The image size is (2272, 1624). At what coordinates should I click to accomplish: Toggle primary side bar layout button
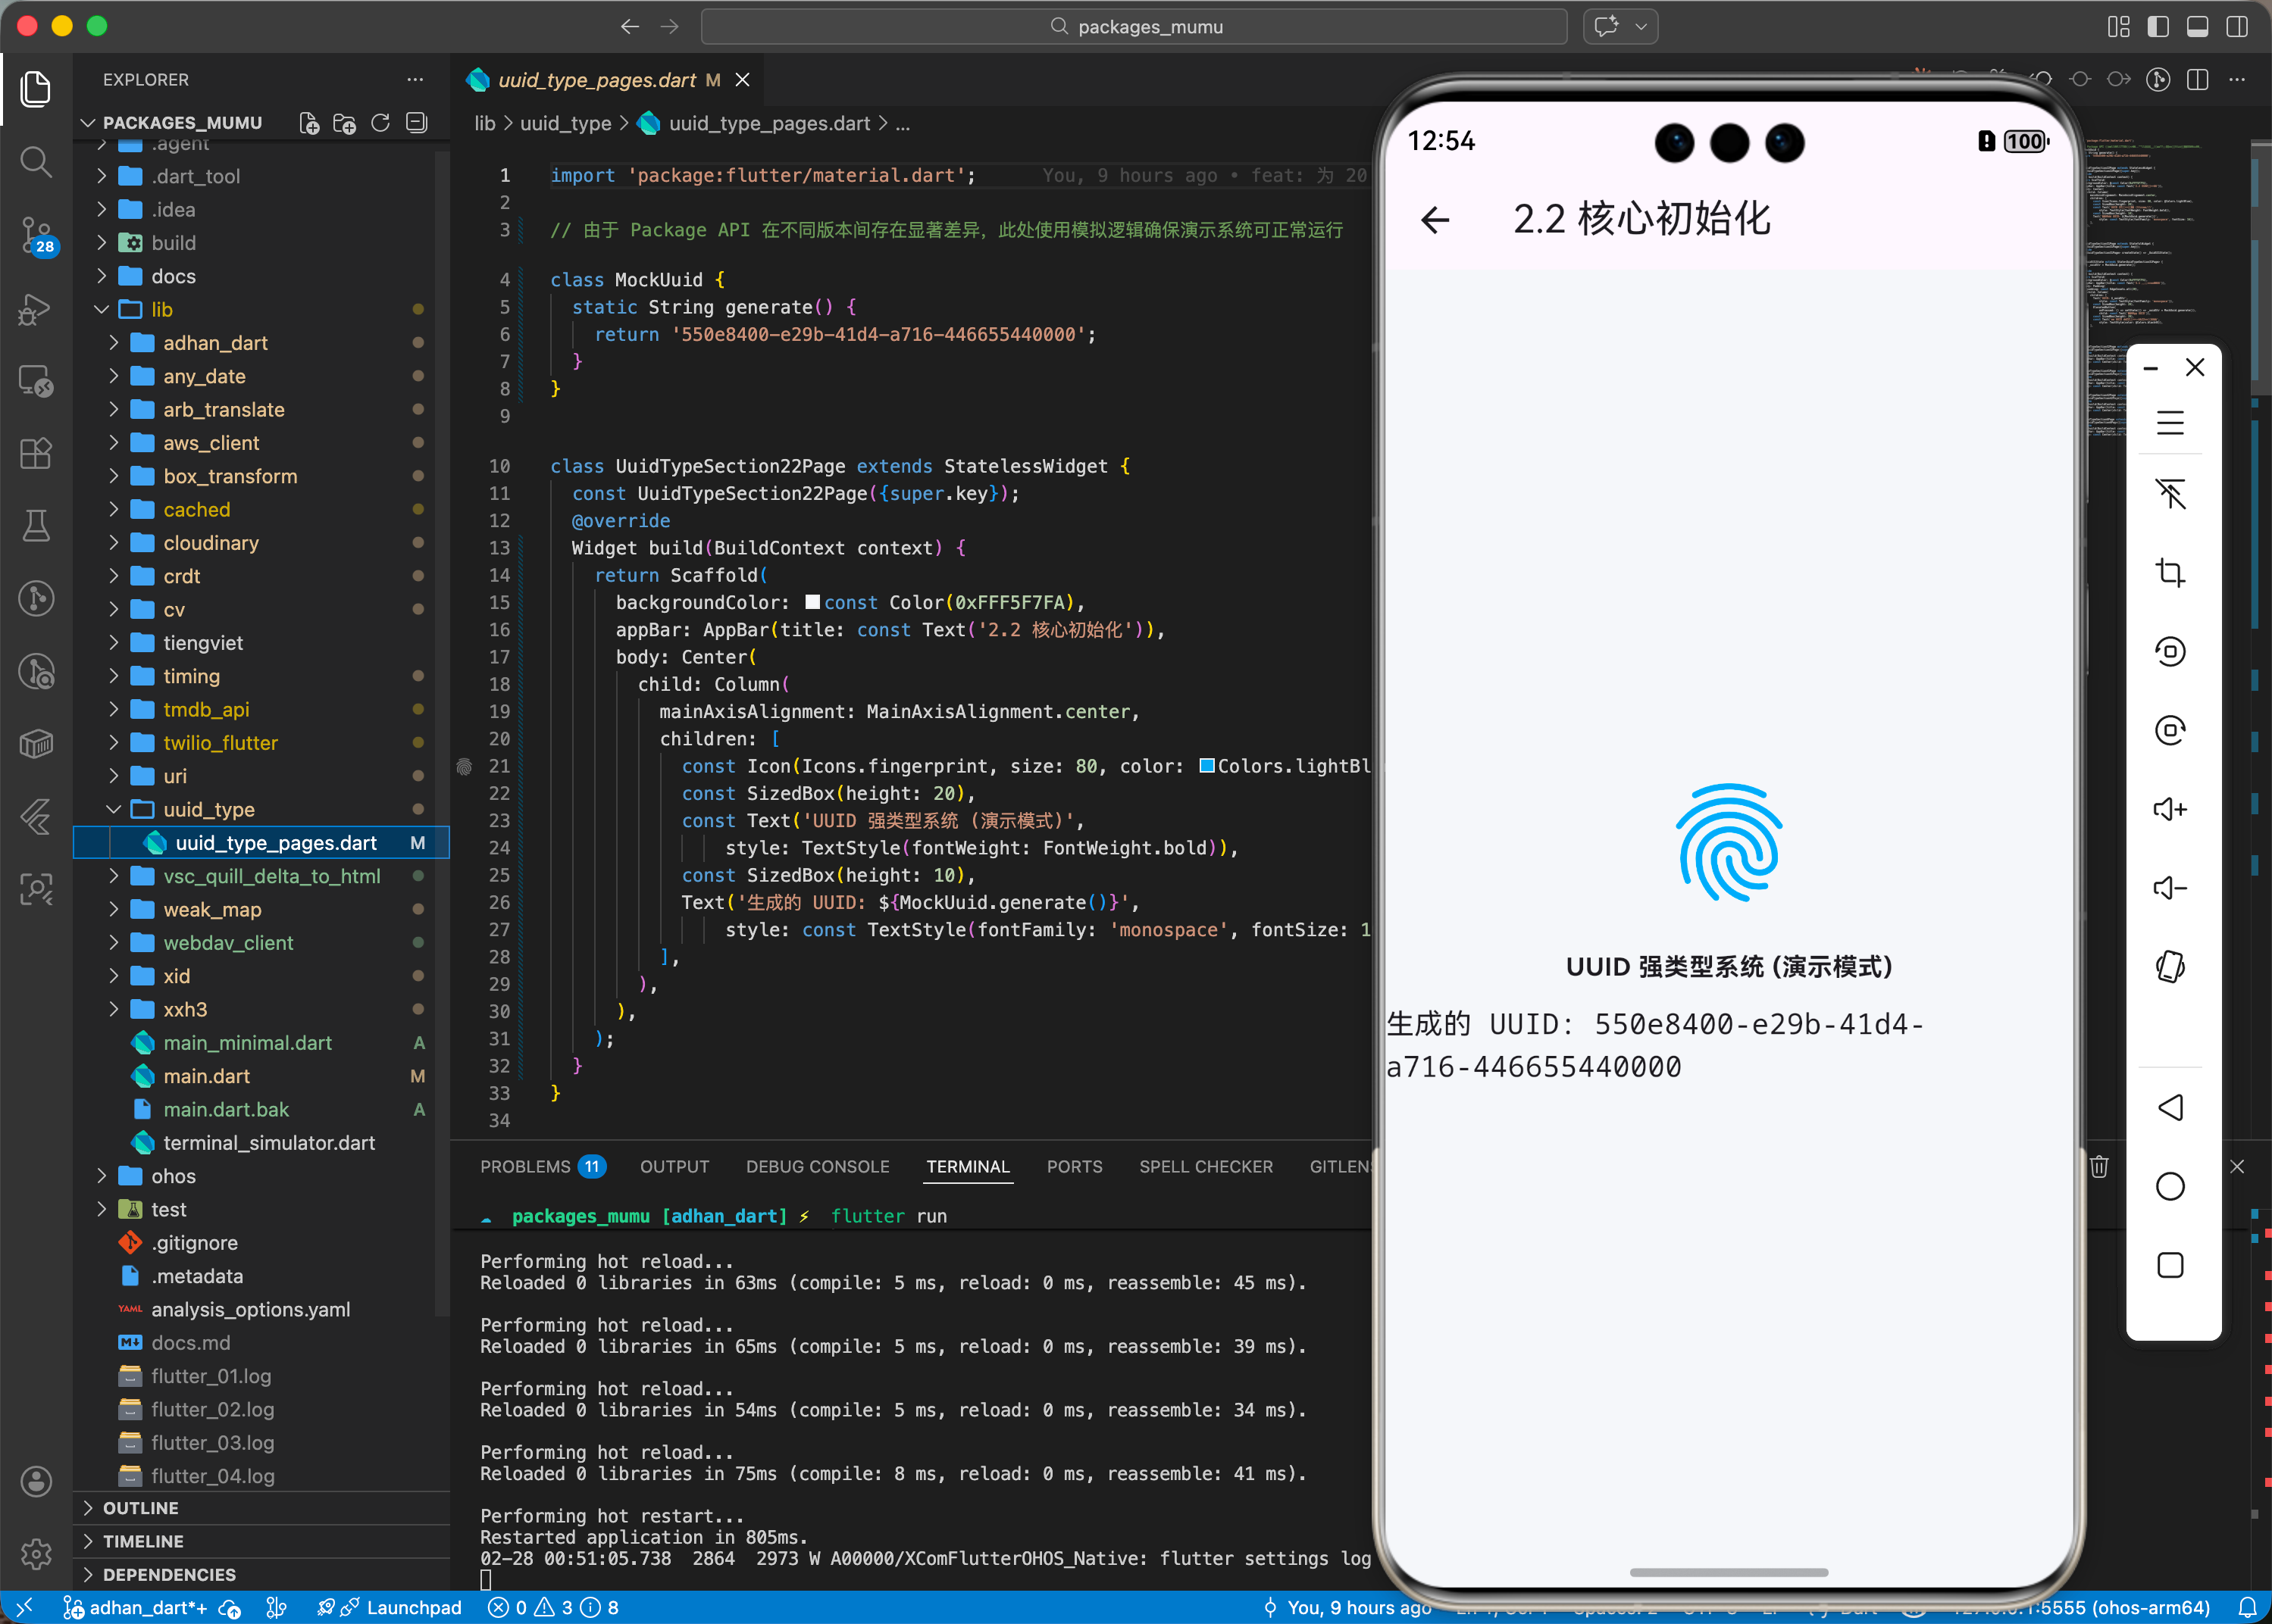2158,27
